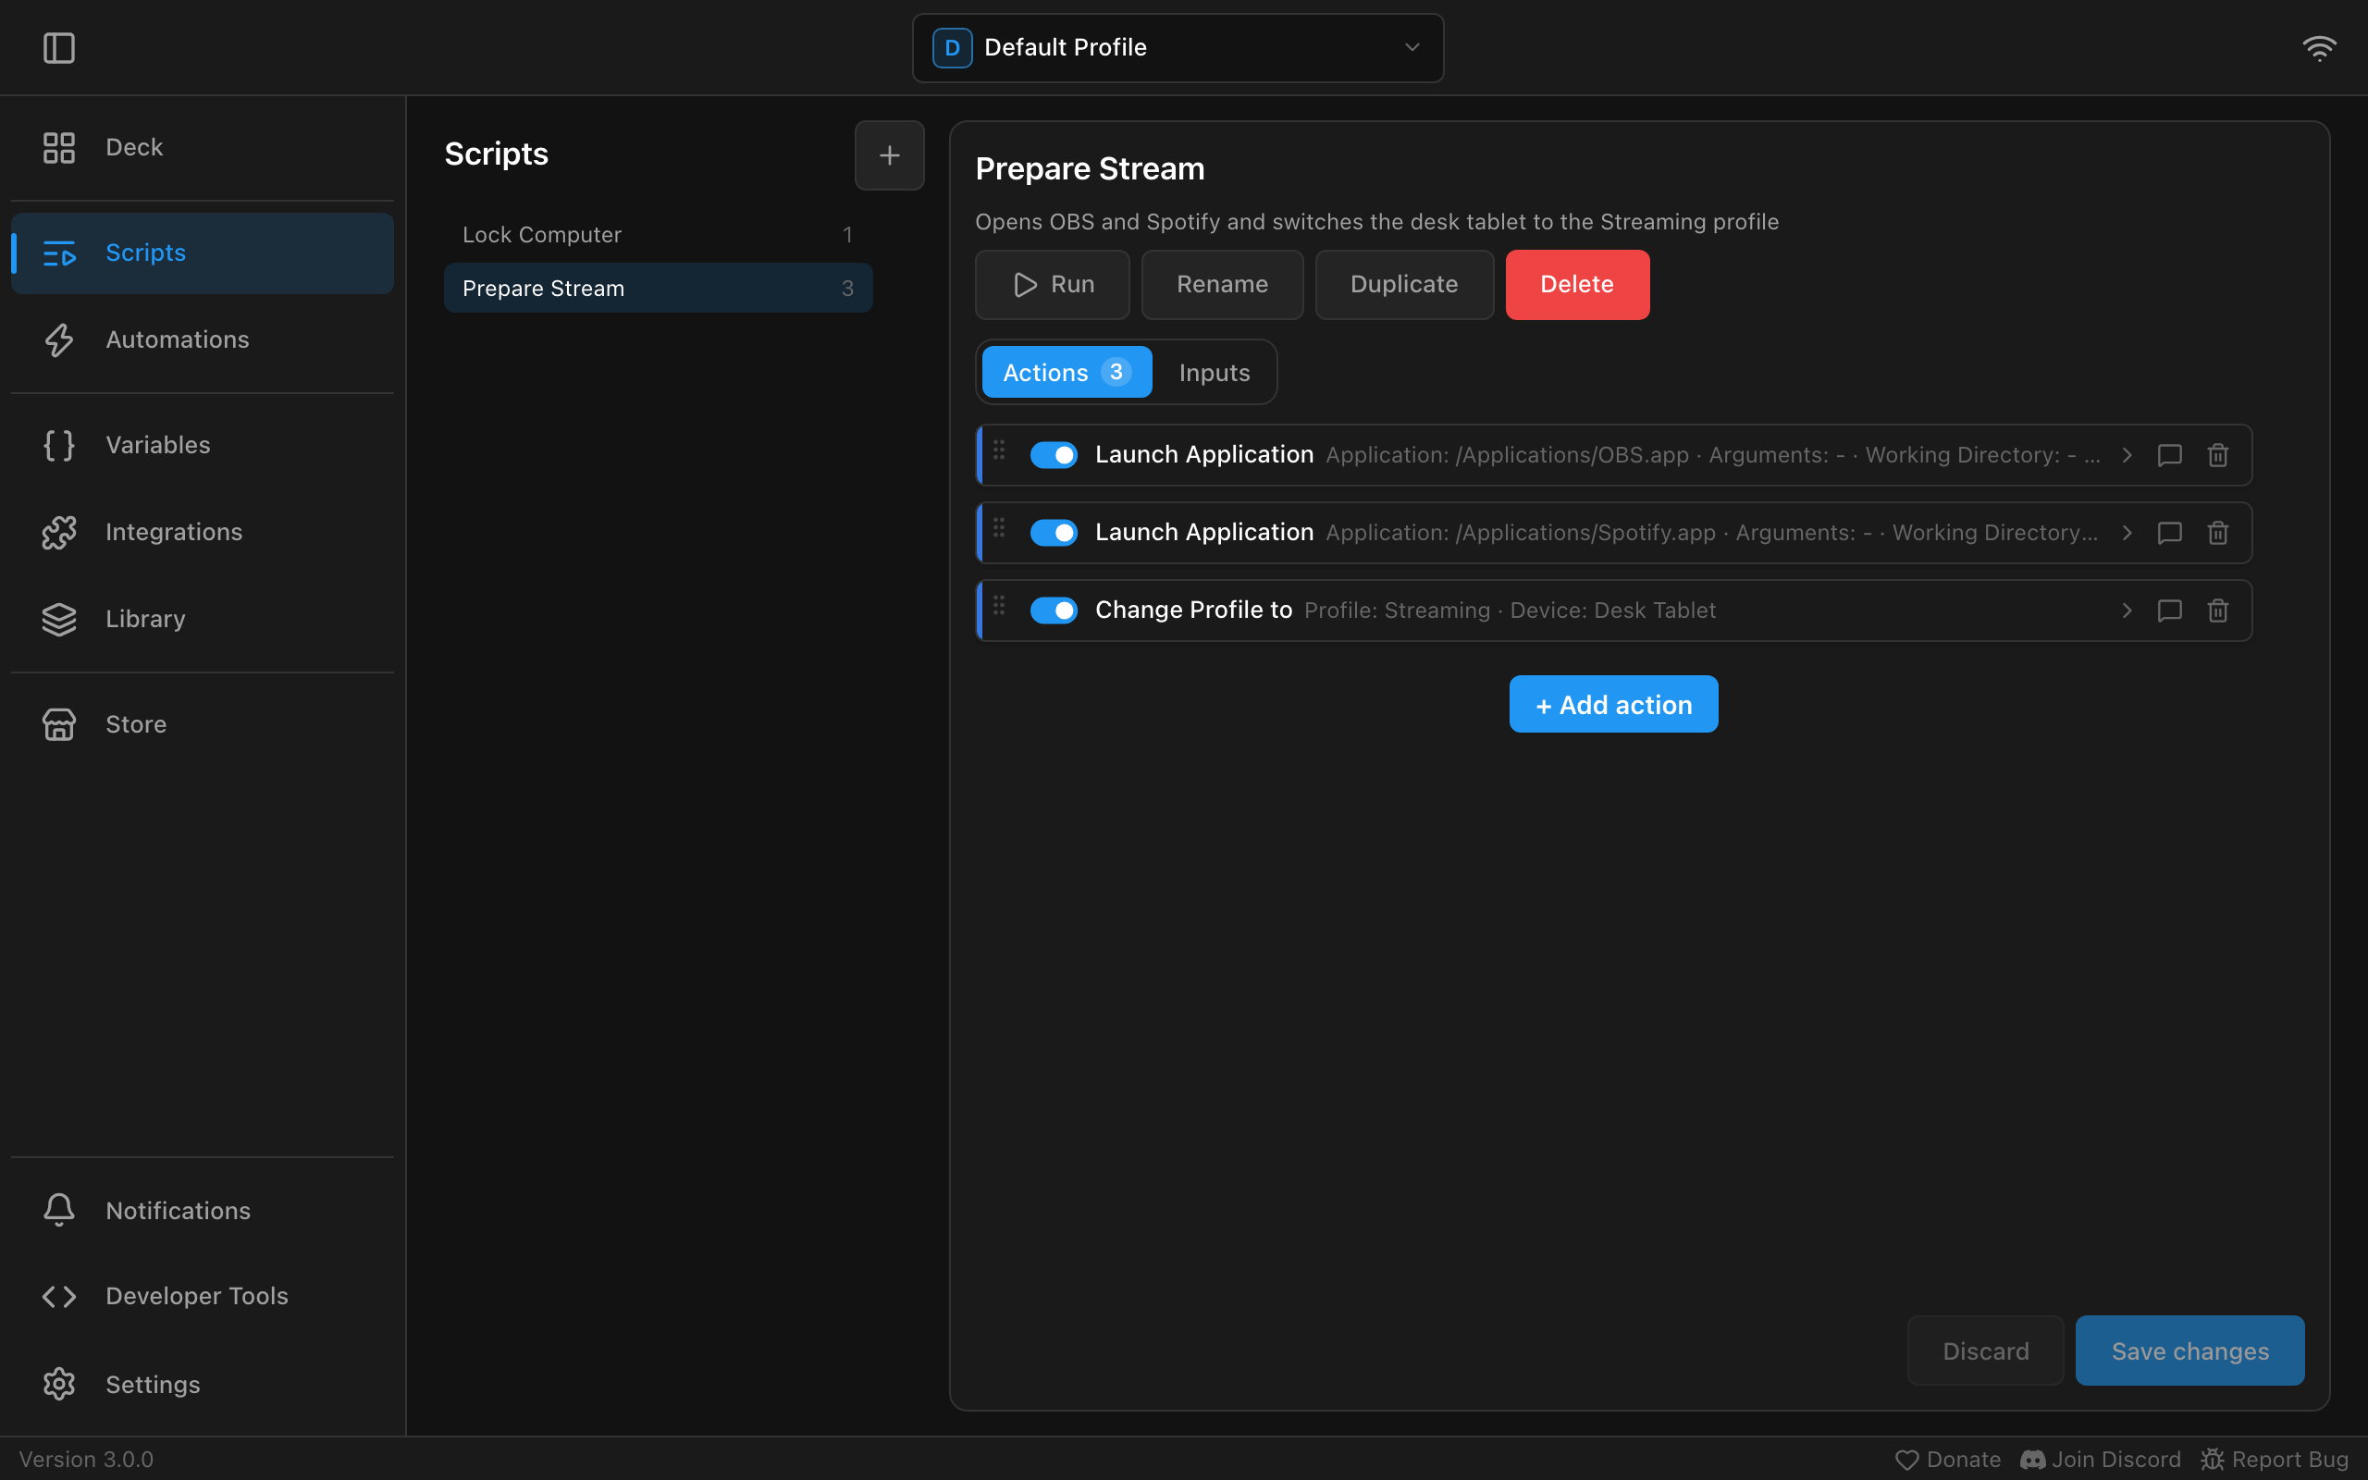Select the Lock Computer script
The image size is (2368, 1480).
658,235
